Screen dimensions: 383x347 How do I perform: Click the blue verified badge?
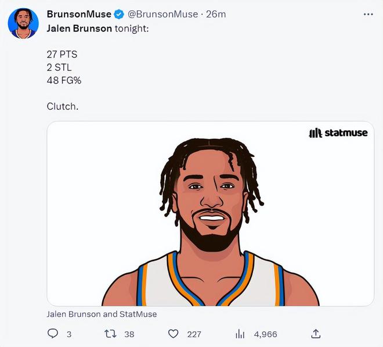point(119,14)
